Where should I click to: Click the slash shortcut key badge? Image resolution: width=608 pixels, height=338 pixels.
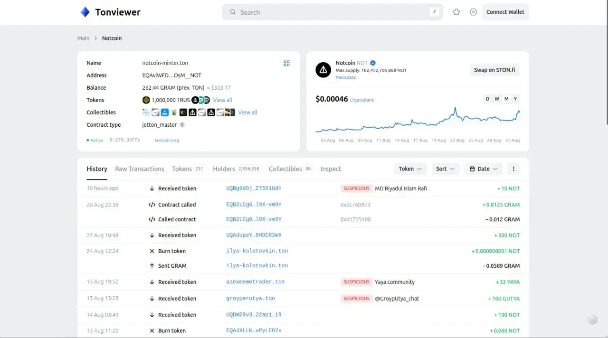[x=434, y=12]
